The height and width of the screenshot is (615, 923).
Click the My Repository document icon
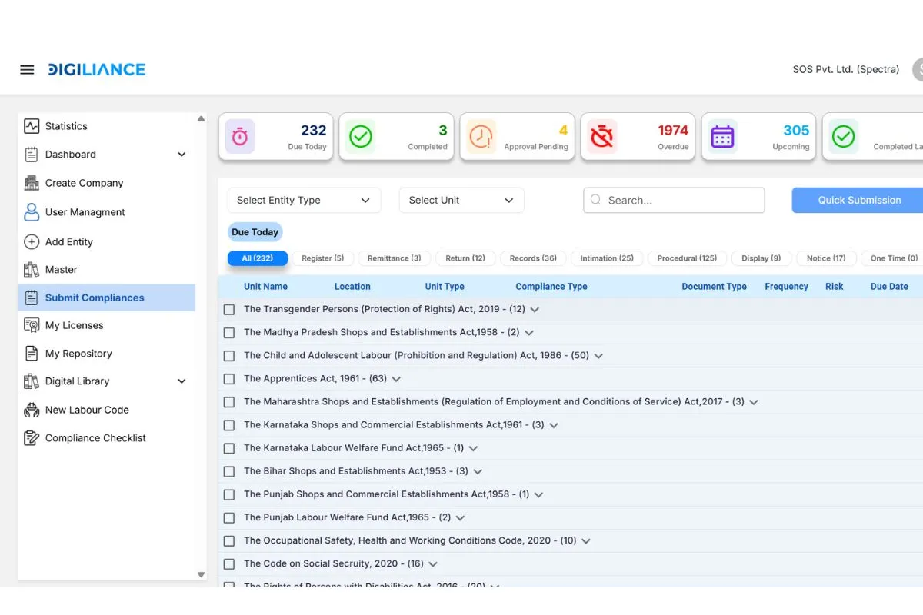click(32, 354)
